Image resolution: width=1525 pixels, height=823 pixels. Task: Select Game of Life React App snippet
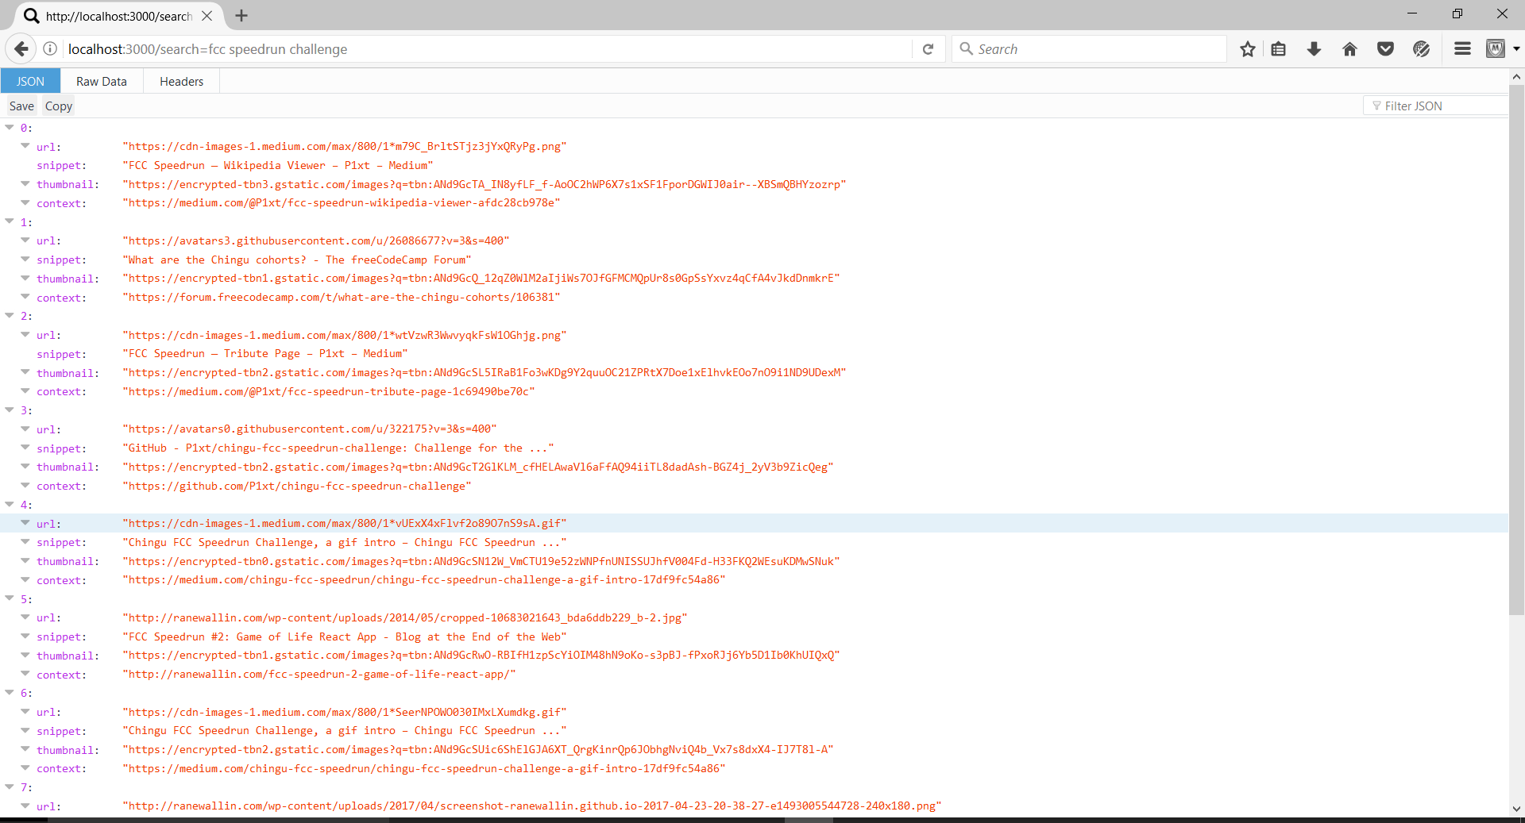[345, 636]
